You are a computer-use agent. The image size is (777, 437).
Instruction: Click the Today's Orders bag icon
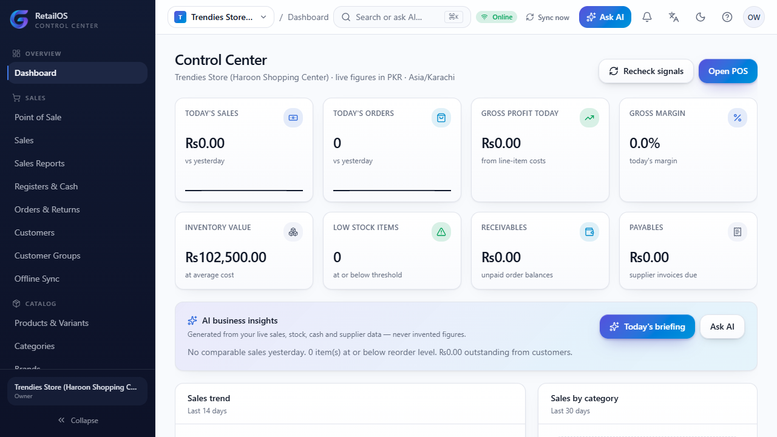pyautogui.click(x=441, y=118)
